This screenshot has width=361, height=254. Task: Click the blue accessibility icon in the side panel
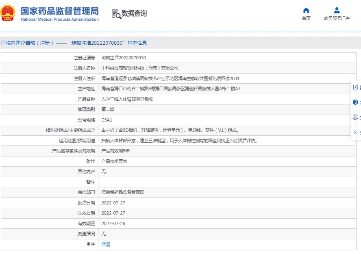pos(355,102)
